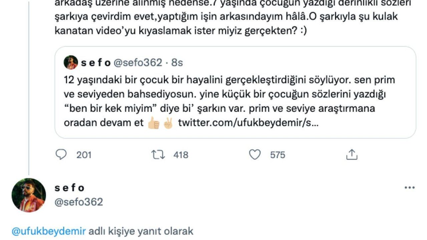Click the "8s" timestamp in quoted tweet

[x=177, y=62]
